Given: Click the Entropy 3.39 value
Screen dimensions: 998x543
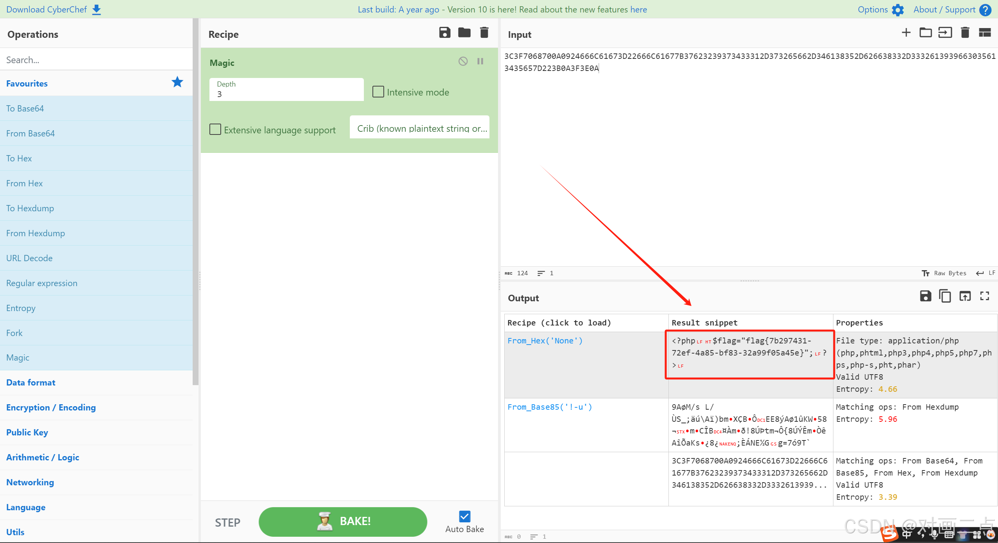Looking at the screenshot, I should tap(888, 497).
